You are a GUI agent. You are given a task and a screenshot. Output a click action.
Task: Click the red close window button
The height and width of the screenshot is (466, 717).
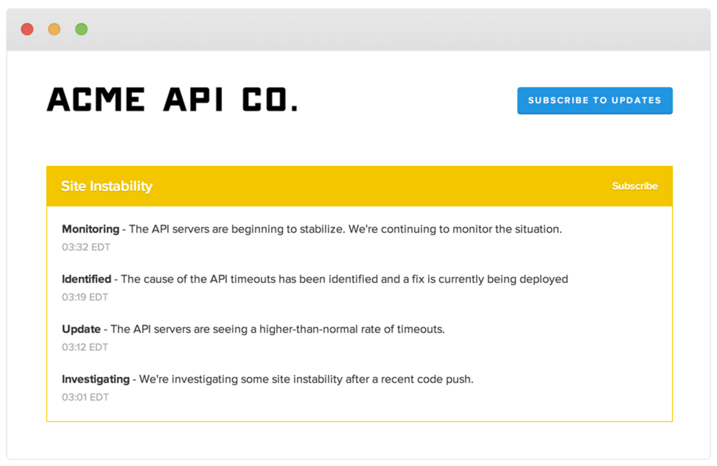point(27,29)
